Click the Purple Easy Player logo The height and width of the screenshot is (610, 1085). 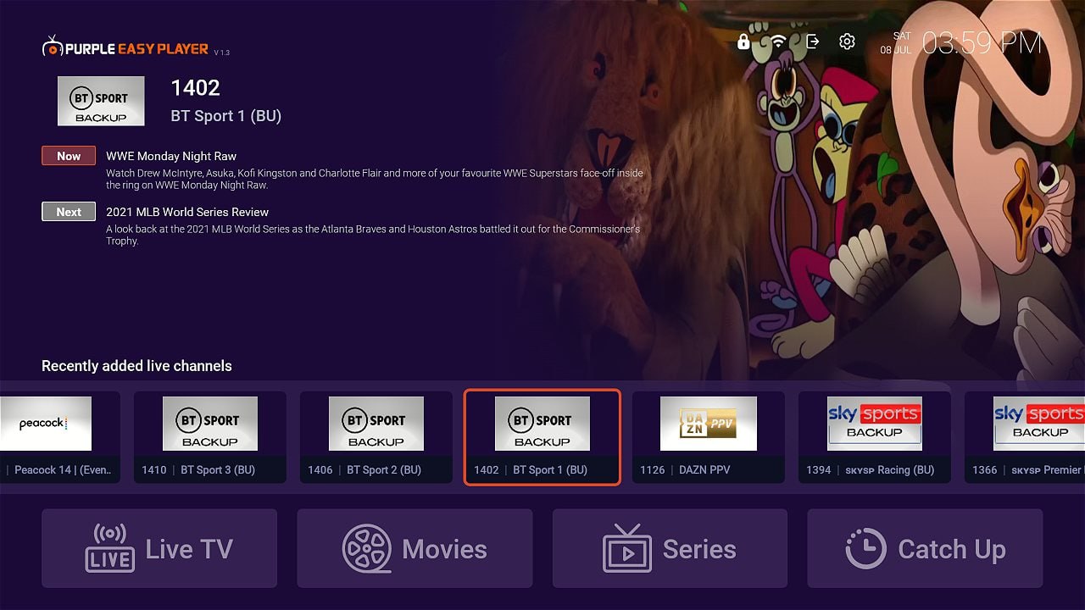[x=125, y=48]
